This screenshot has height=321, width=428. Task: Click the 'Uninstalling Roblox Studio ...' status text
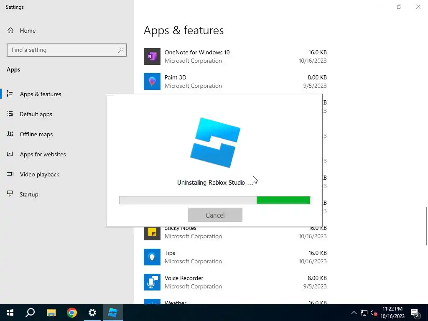pos(215,183)
